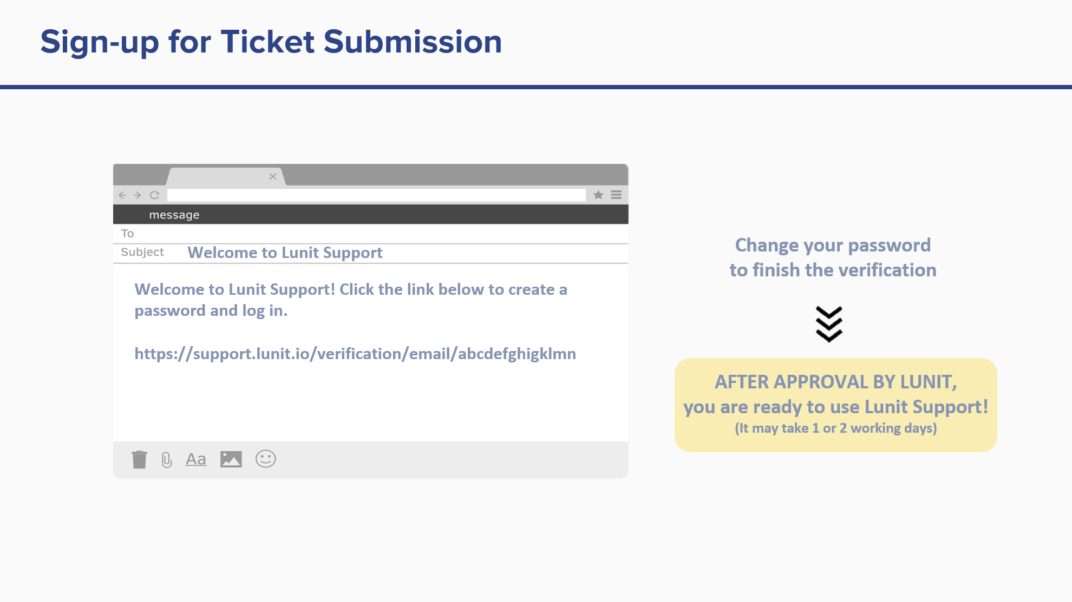The height and width of the screenshot is (602, 1072).
Task: Open the emoji smiley picker
Action: point(266,459)
